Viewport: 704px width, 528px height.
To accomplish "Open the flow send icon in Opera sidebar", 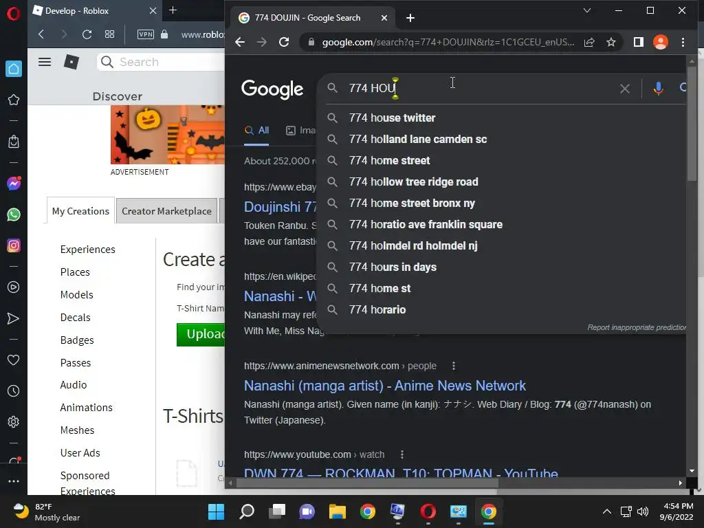I will [14, 318].
